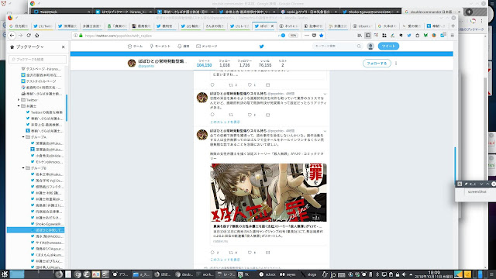The height and width of the screenshot is (279, 496).
Task: Open the ホーム tab in Twitter navigation
Action: click(x=135, y=46)
